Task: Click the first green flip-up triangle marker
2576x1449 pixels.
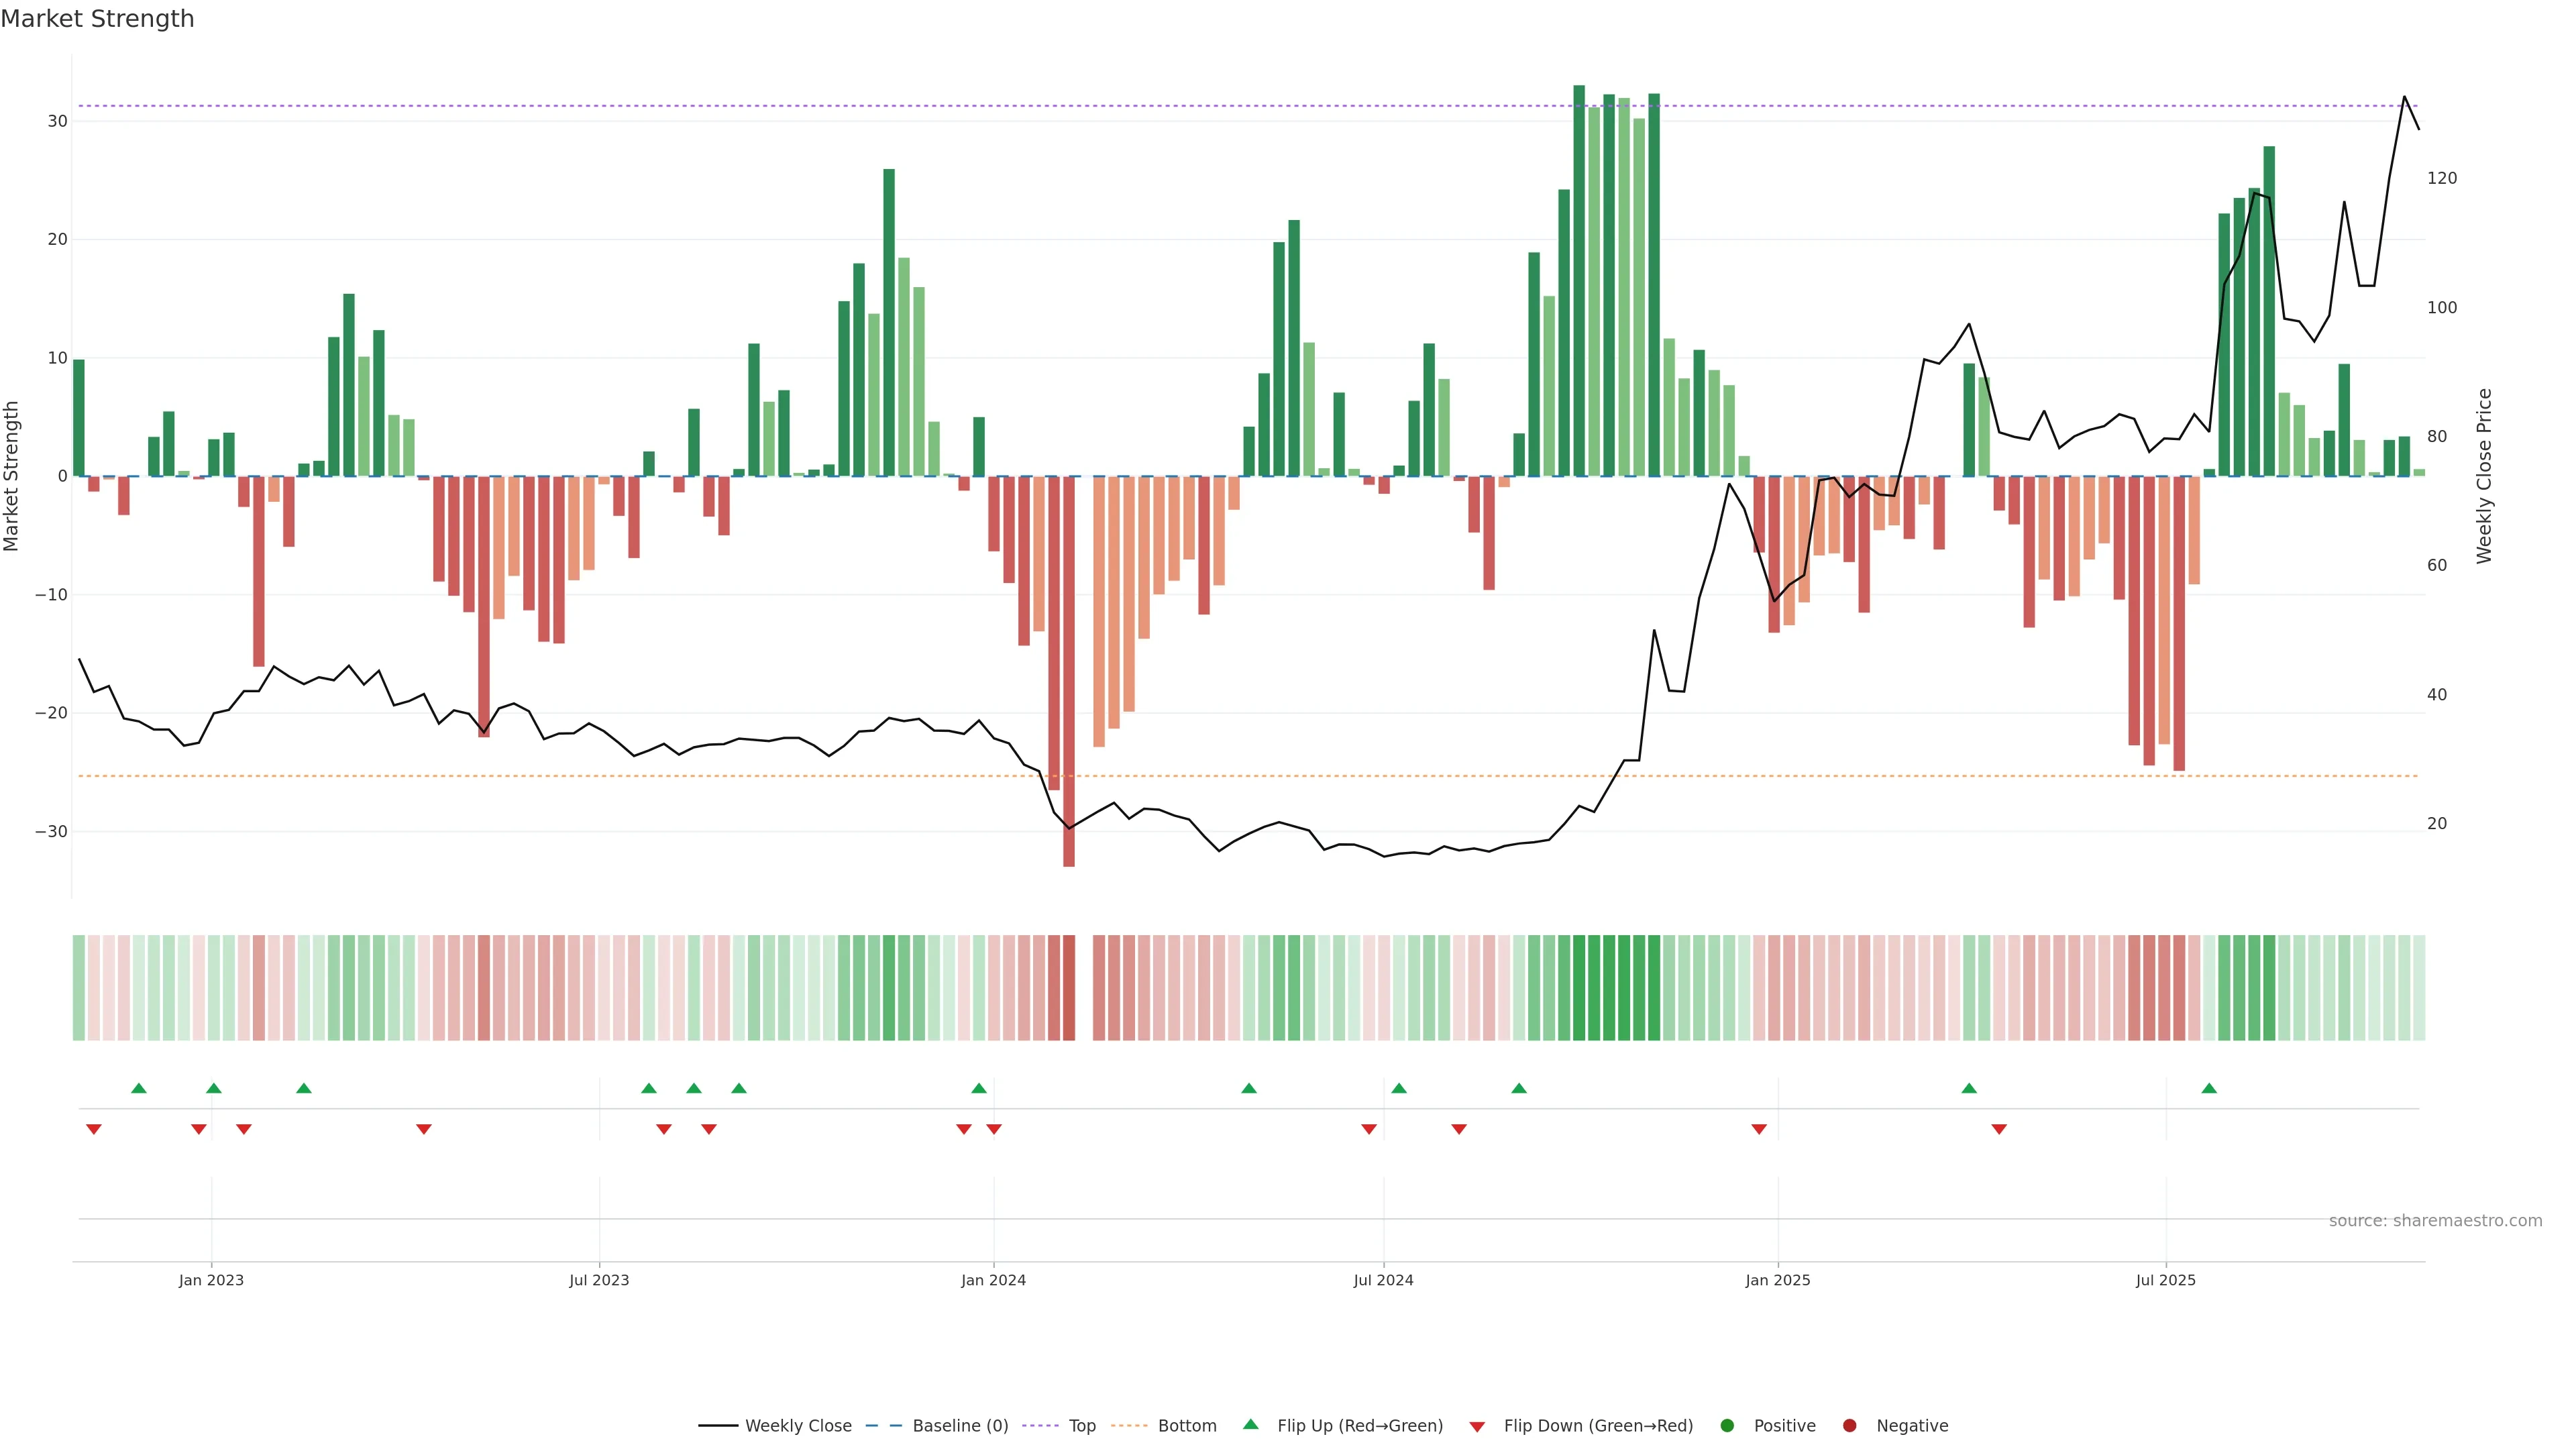Action: click(139, 1088)
